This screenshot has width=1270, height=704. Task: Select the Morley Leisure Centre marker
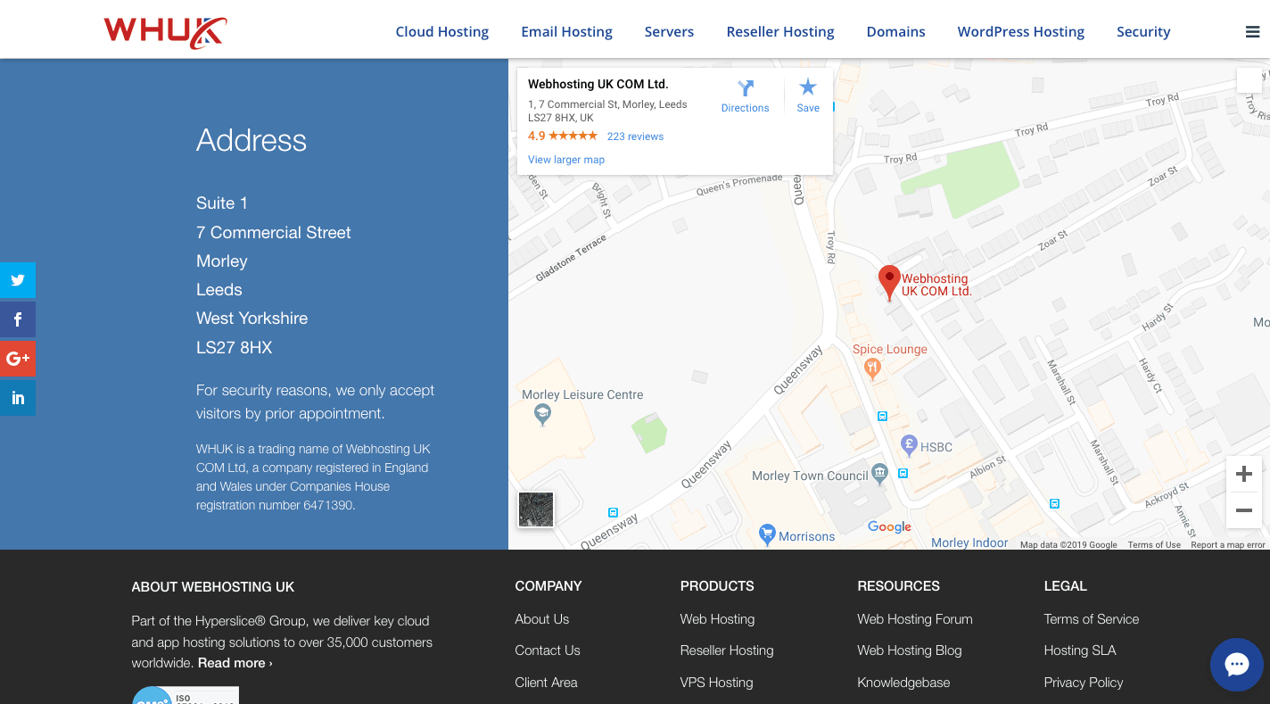pyautogui.click(x=542, y=413)
